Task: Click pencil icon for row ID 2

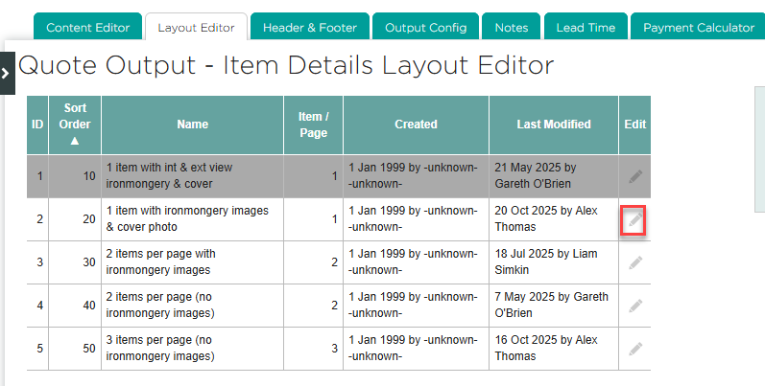Action: (x=634, y=220)
